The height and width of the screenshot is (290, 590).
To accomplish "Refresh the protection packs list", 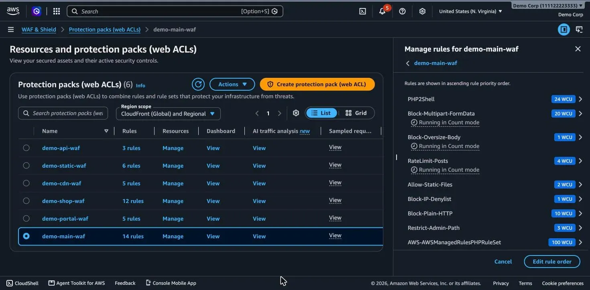I will tap(198, 84).
